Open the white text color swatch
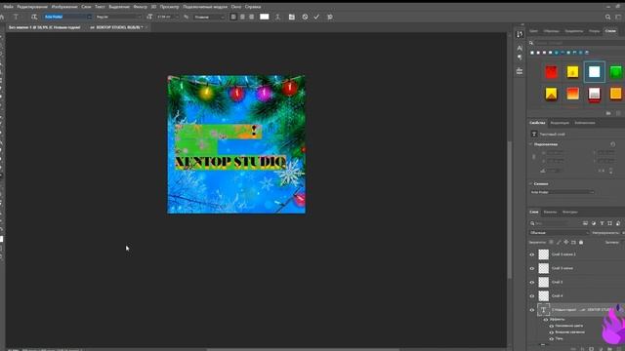 (265, 17)
